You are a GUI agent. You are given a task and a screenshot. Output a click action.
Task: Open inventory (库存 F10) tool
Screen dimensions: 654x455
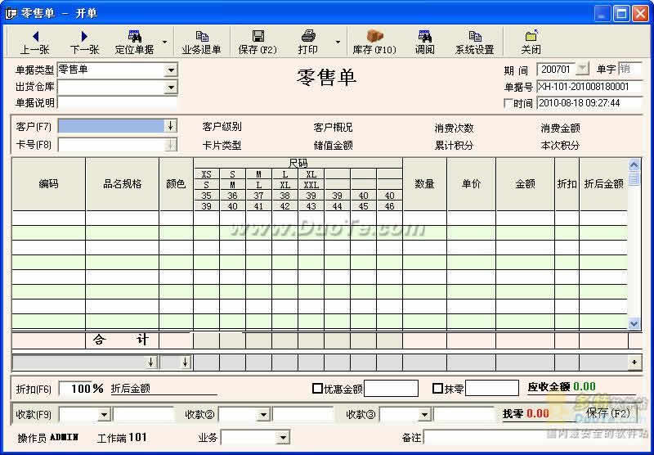point(374,36)
